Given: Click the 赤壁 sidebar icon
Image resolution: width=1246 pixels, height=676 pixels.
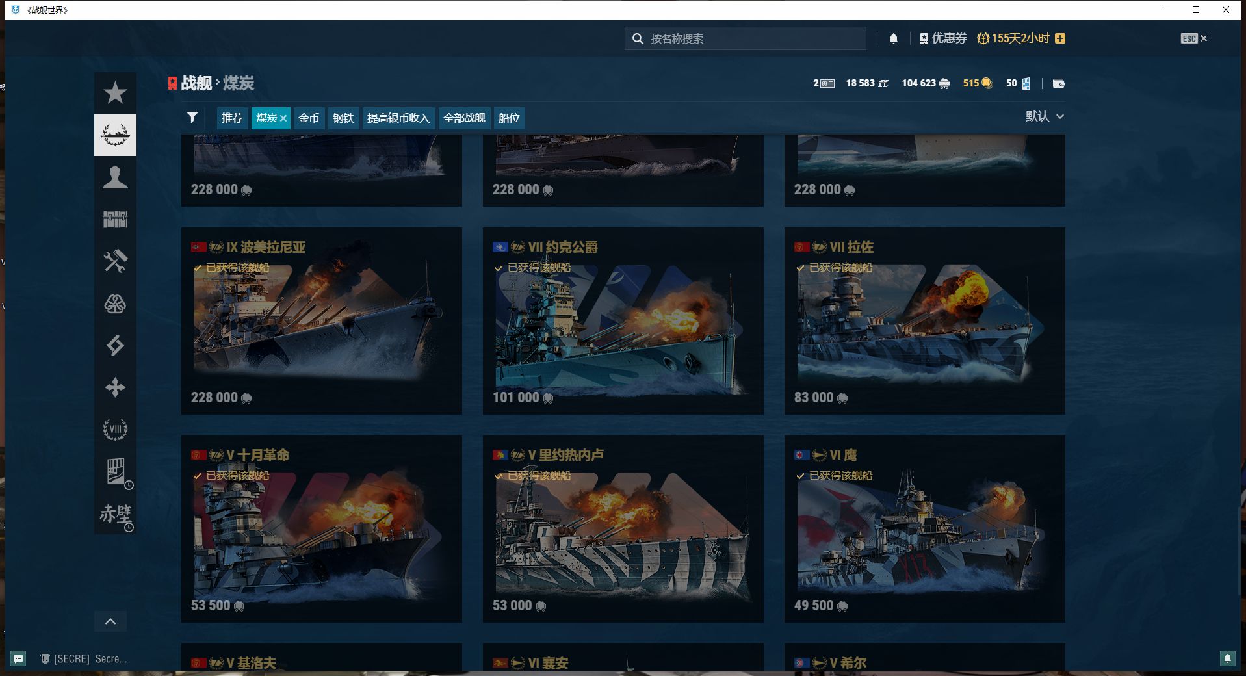Looking at the screenshot, I should (115, 513).
